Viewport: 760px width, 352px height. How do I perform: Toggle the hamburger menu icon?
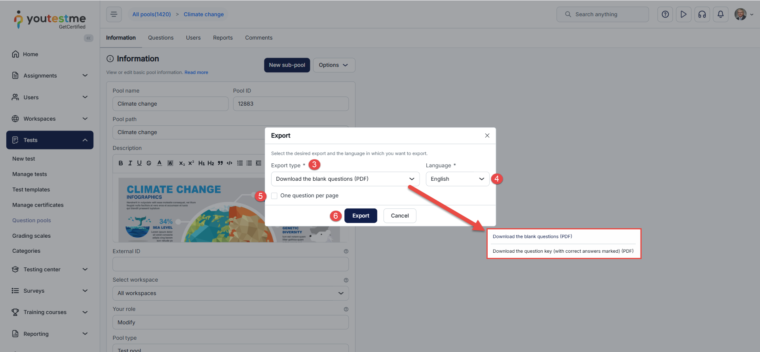[114, 14]
